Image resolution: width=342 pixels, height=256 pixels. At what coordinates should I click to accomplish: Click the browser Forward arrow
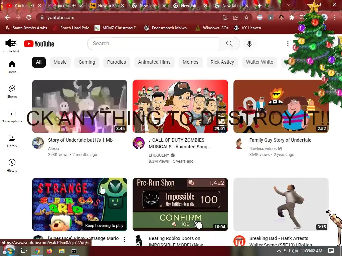pos(18,17)
